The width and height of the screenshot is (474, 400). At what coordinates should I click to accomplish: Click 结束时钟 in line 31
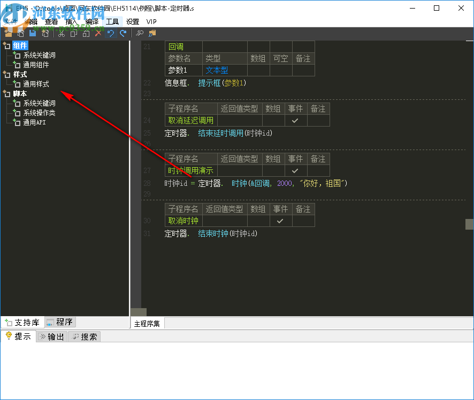(213, 233)
